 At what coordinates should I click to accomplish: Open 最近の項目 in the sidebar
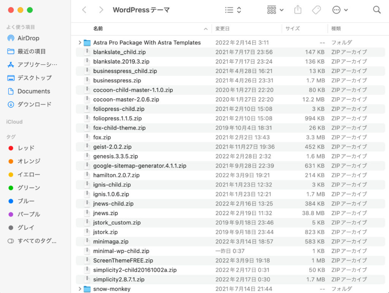tap(32, 51)
